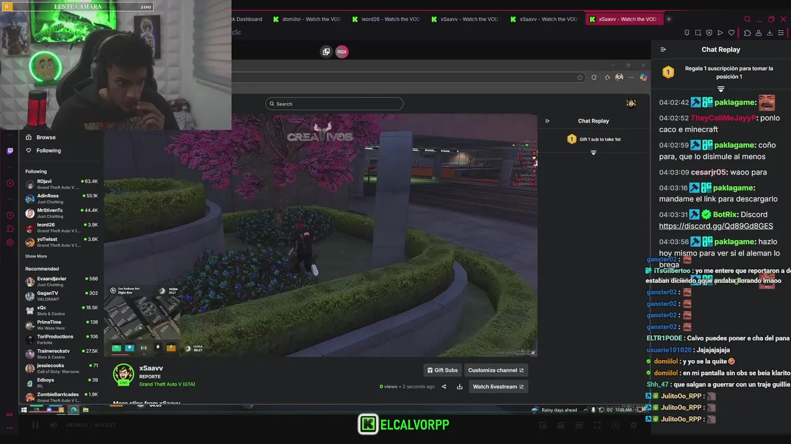
Task: Open yoTwisst channel in Following list
Action: pos(61,242)
